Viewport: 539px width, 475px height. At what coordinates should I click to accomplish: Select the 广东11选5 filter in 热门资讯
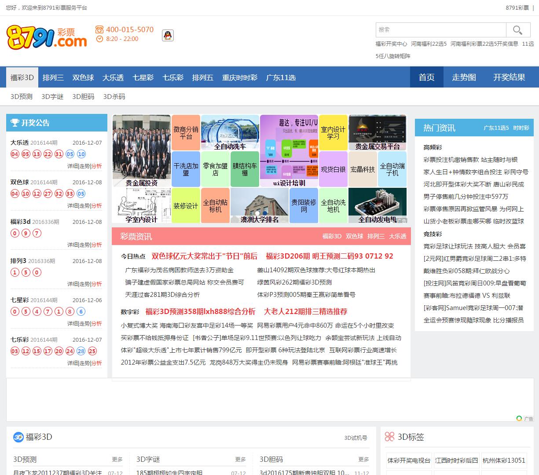tap(496, 128)
